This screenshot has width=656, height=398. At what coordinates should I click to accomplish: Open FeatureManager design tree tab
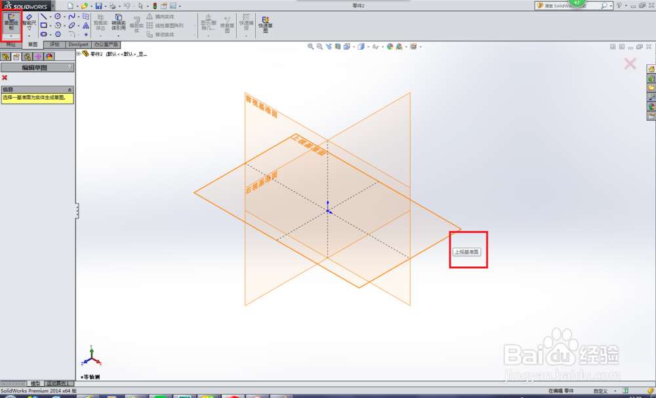pos(5,56)
